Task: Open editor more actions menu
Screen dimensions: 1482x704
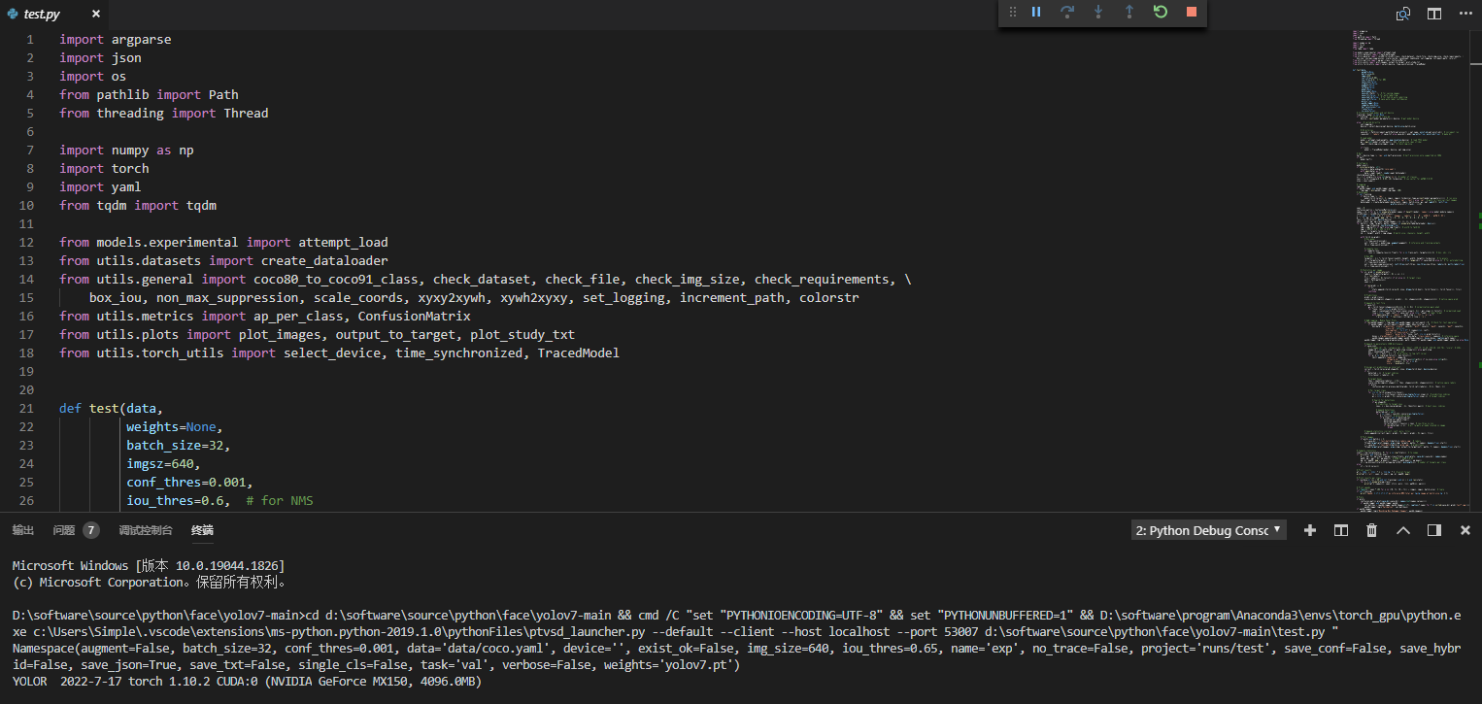Action: pyautogui.click(x=1465, y=14)
